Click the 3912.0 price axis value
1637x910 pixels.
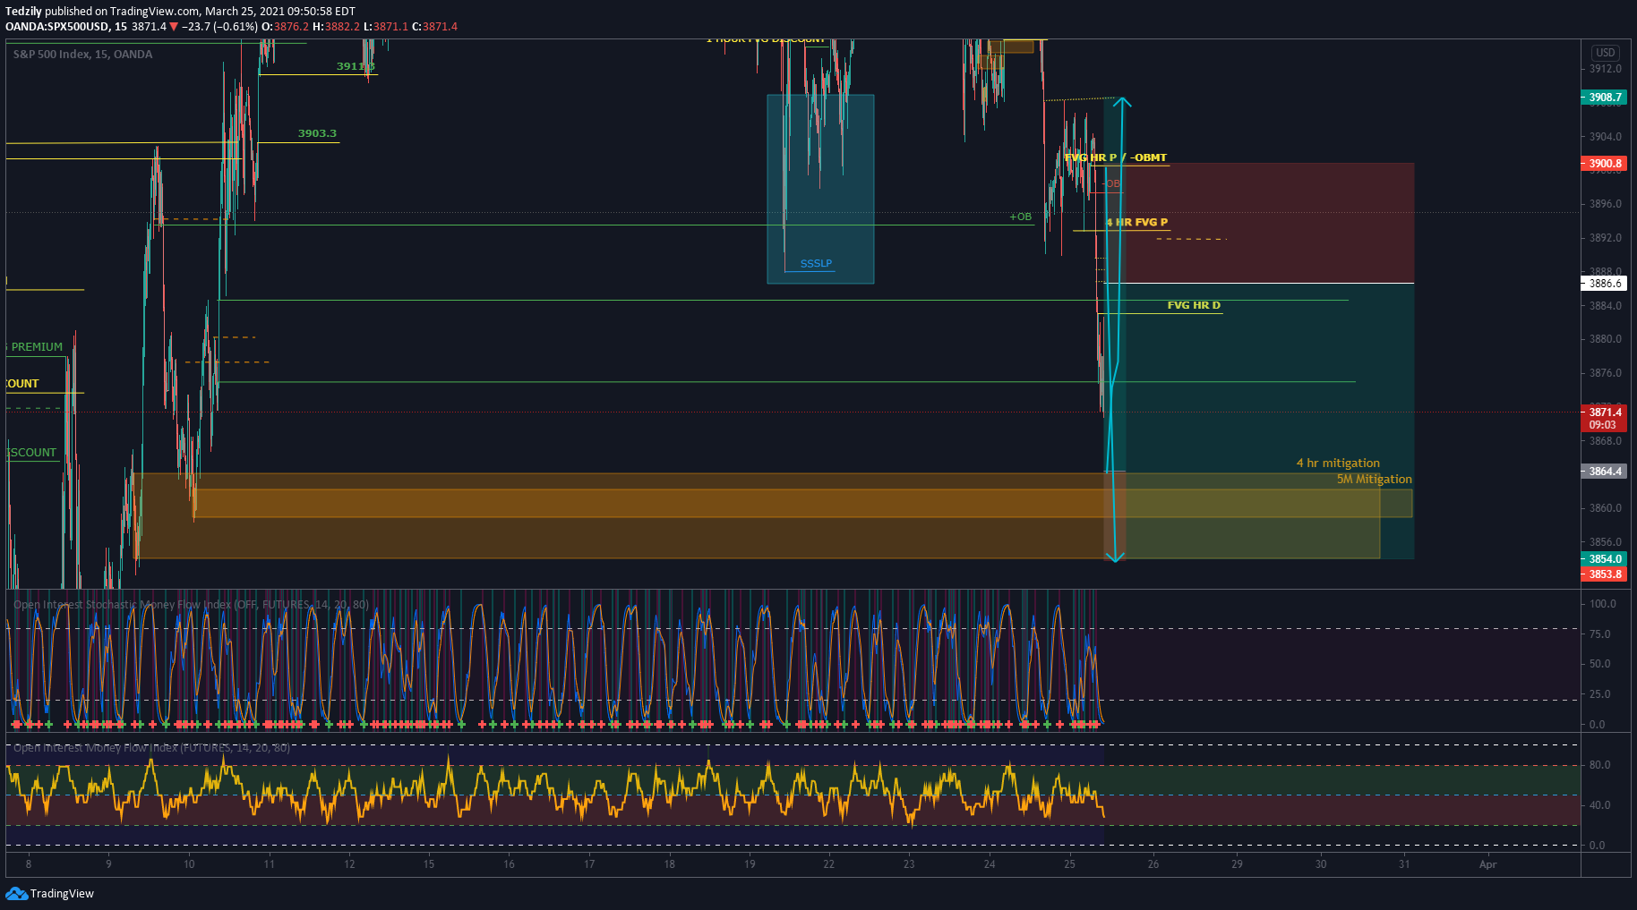[1605, 69]
